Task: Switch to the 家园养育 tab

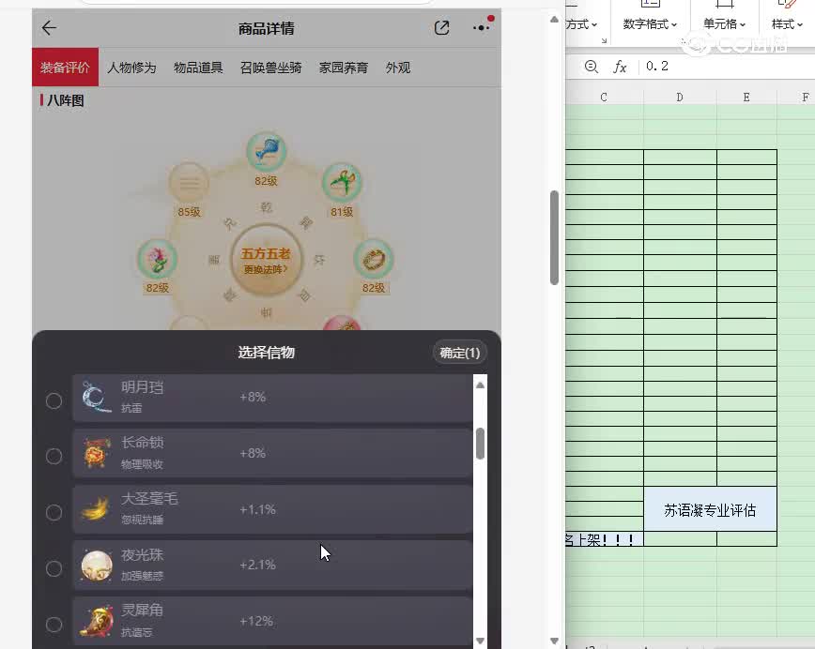Action: click(x=343, y=68)
